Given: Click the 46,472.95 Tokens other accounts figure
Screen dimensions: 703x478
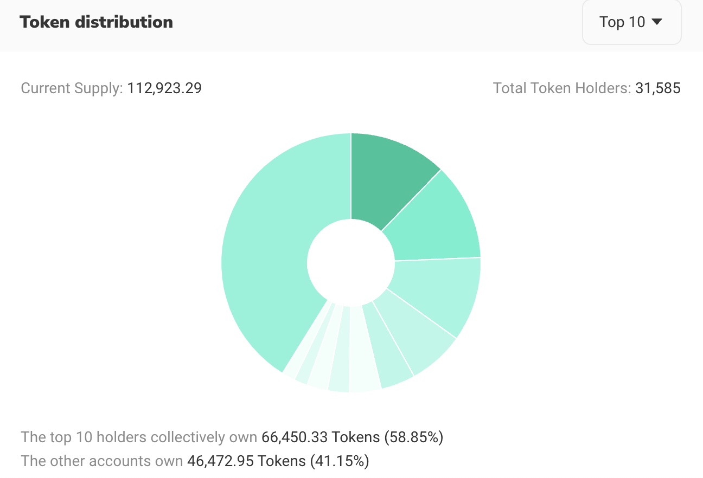Looking at the screenshot, I should (246, 461).
